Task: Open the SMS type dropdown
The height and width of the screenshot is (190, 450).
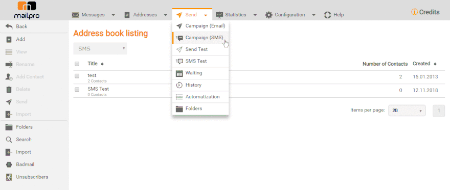Action: (100, 48)
